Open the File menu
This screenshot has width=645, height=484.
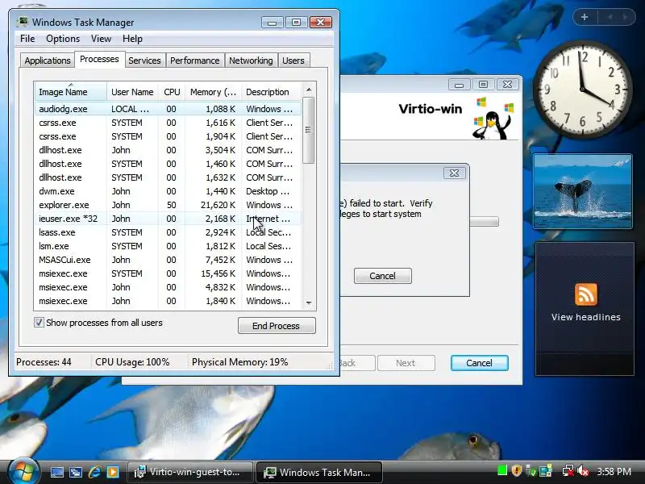[x=27, y=39]
